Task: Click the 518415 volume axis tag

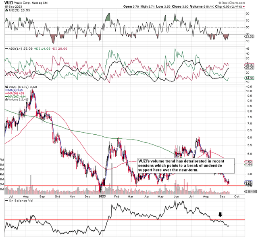Action: (x=250, y=192)
